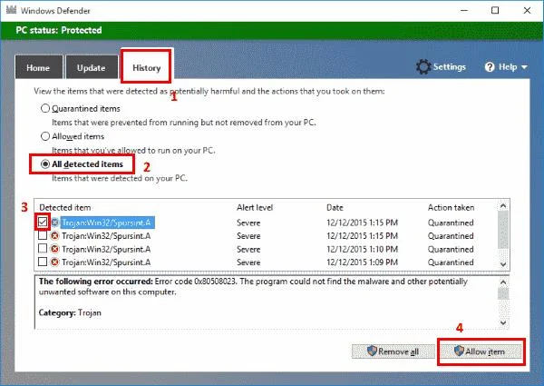Click the Alert level column header
The image size is (544, 386).
click(255, 207)
